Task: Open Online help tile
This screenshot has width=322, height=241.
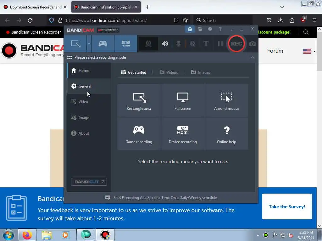Action: pos(226,134)
